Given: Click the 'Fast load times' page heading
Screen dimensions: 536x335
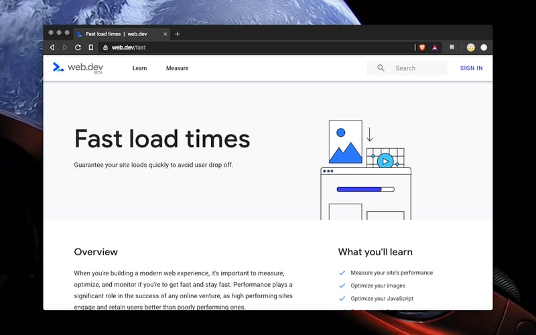Looking at the screenshot, I should click(162, 139).
